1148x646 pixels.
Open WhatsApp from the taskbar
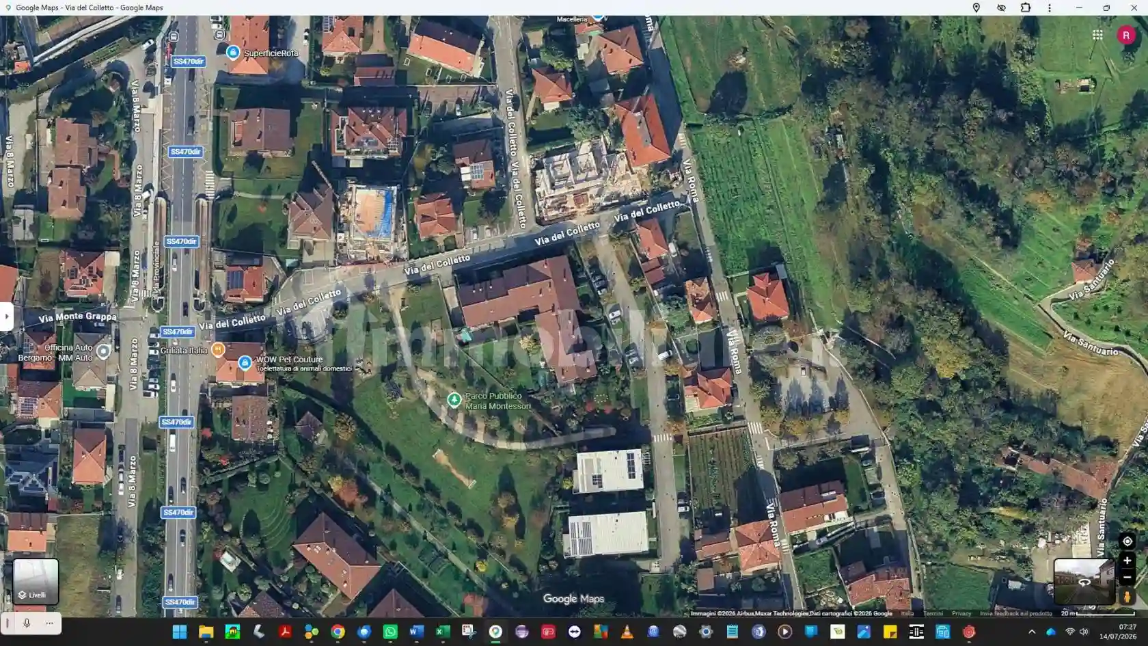[390, 632]
